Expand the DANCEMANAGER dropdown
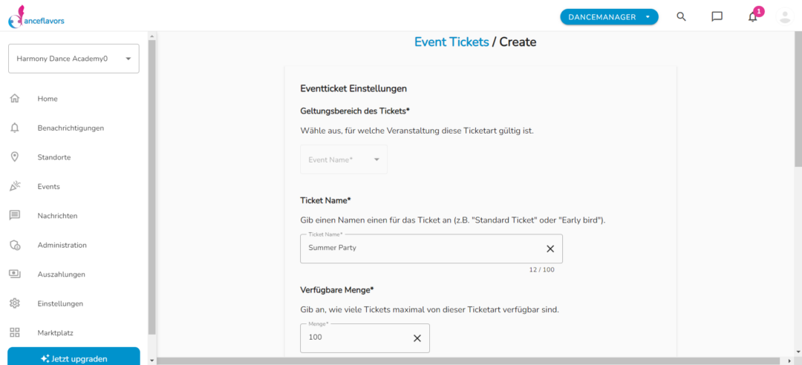 (x=609, y=17)
